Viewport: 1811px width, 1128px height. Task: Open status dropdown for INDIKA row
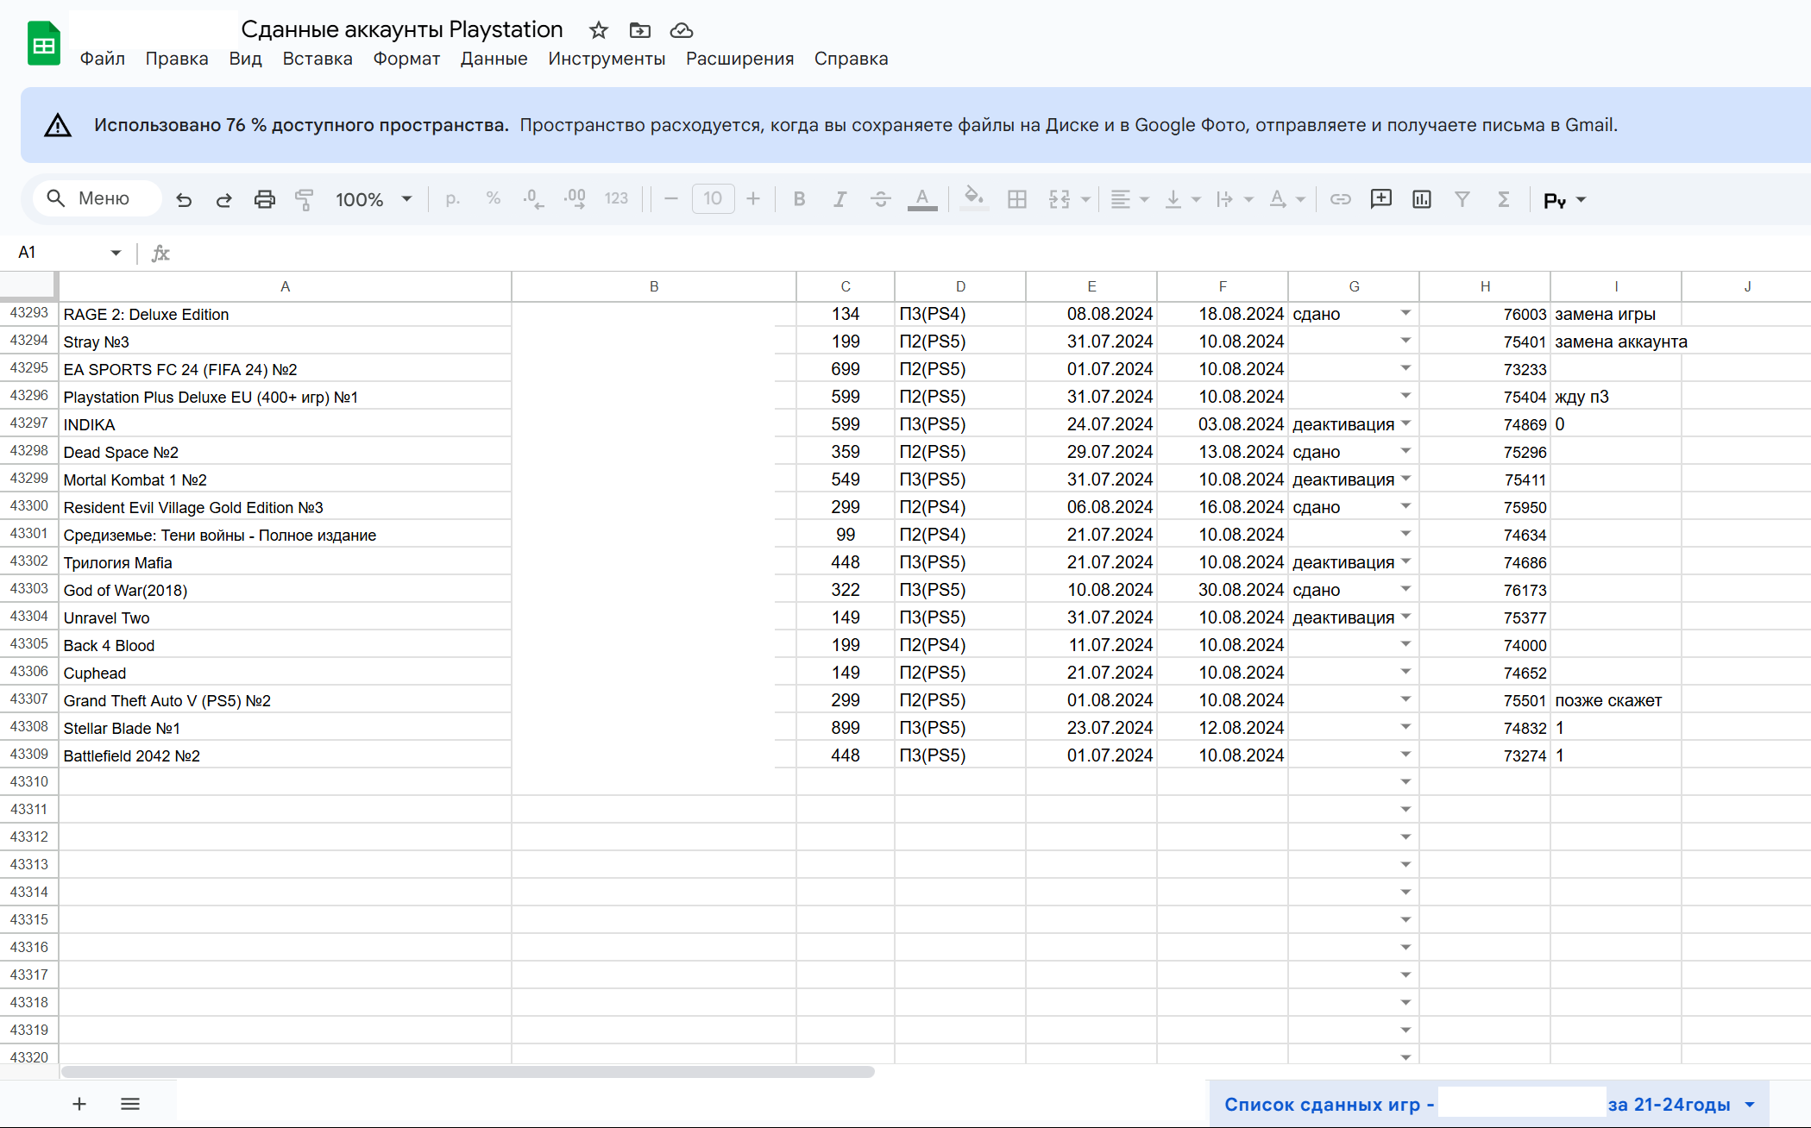[1405, 423]
